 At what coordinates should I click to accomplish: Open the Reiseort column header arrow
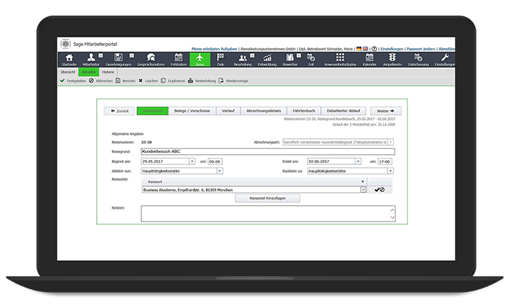coord(363,182)
